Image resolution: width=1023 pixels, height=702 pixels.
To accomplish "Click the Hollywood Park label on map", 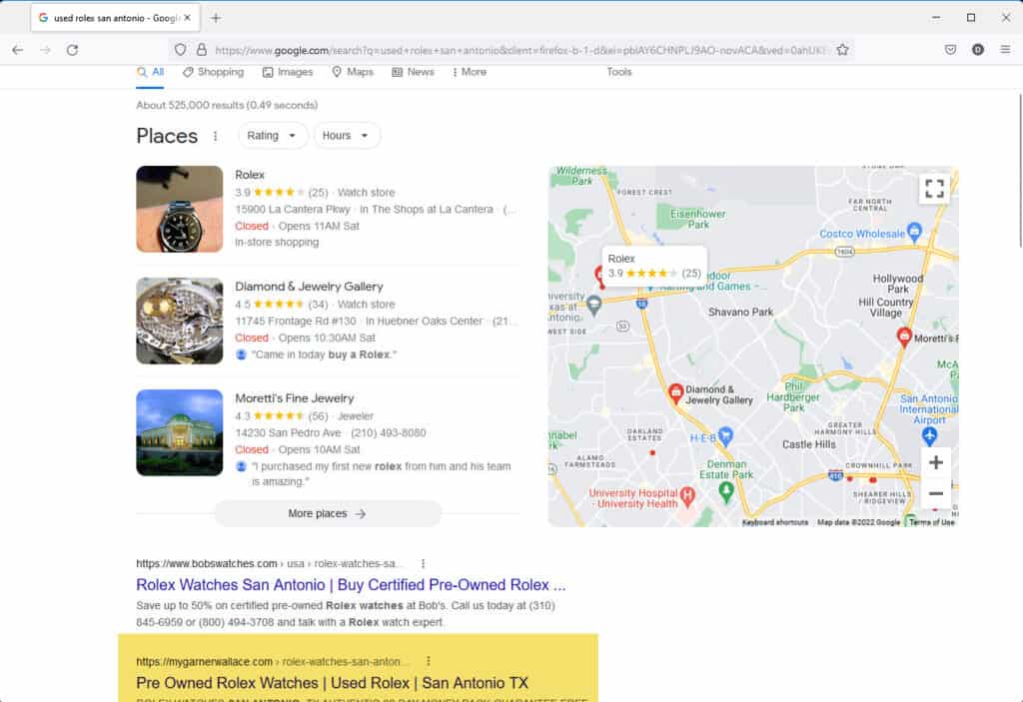I will click(x=898, y=284).
